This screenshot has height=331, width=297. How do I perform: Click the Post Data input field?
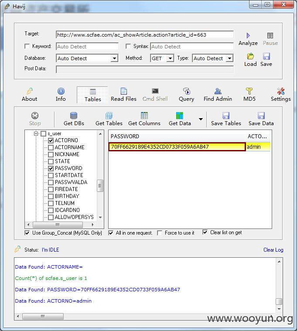point(145,69)
